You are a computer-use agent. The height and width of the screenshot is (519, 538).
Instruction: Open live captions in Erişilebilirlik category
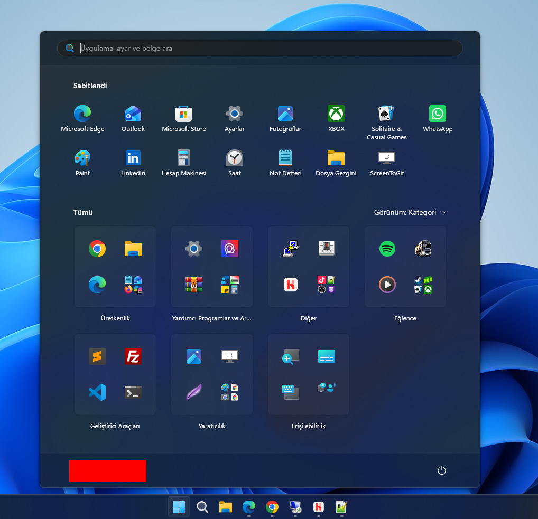(x=326, y=356)
